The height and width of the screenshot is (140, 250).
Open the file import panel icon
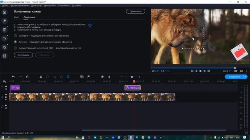[4, 12]
